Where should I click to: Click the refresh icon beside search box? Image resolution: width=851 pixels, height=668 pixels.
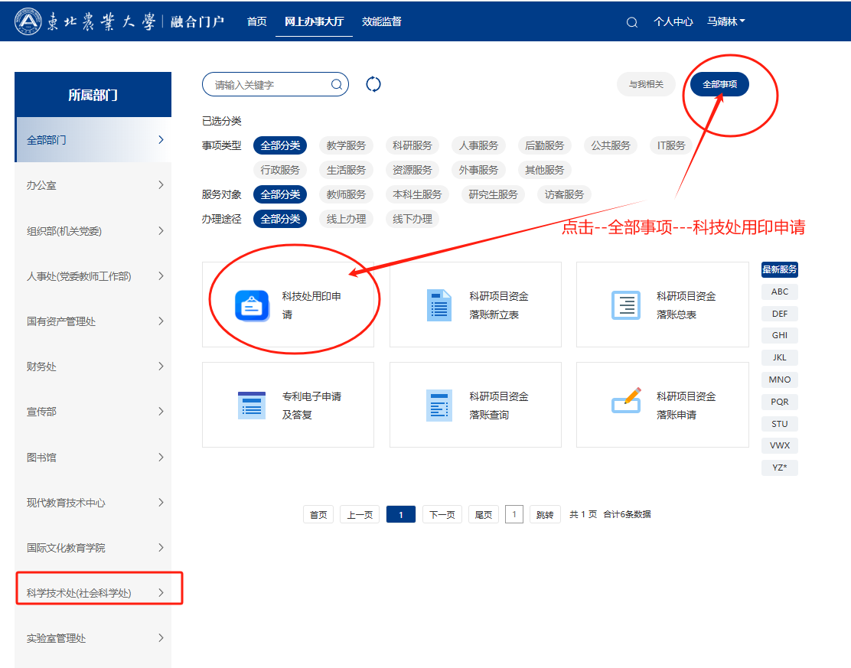[373, 84]
